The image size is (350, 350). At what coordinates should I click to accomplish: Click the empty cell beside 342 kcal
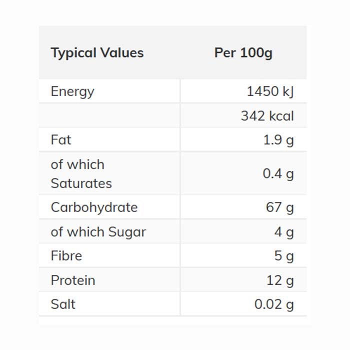[x=109, y=116]
